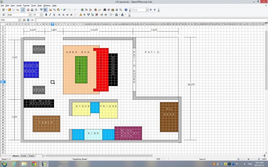Cut the selected cells

coord(50,10)
